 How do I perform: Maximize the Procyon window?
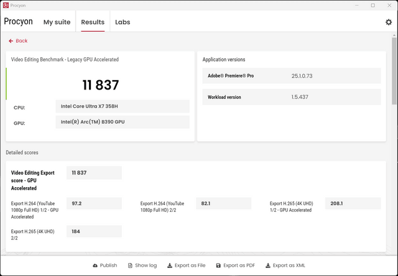coord(373,6)
